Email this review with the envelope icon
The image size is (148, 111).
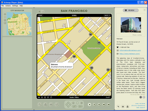pos(123,107)
